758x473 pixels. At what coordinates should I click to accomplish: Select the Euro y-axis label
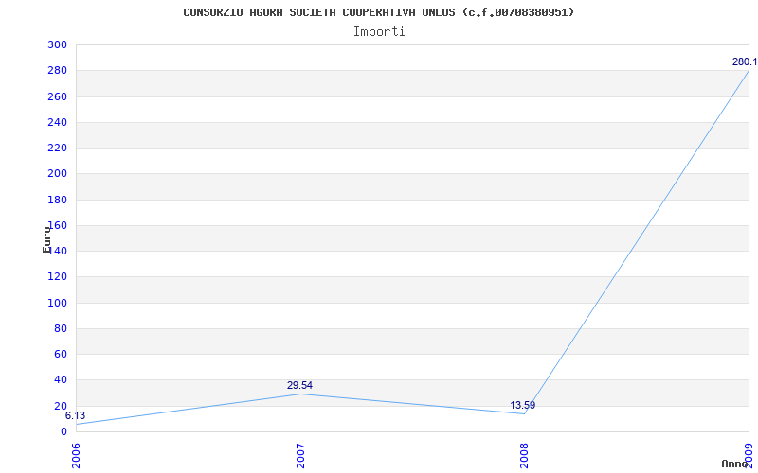click(46, 239)
